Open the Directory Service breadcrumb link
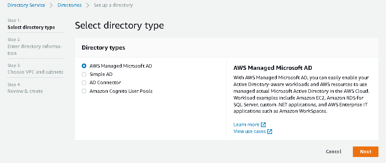386x163 pixels. click(x=26, y=5)
